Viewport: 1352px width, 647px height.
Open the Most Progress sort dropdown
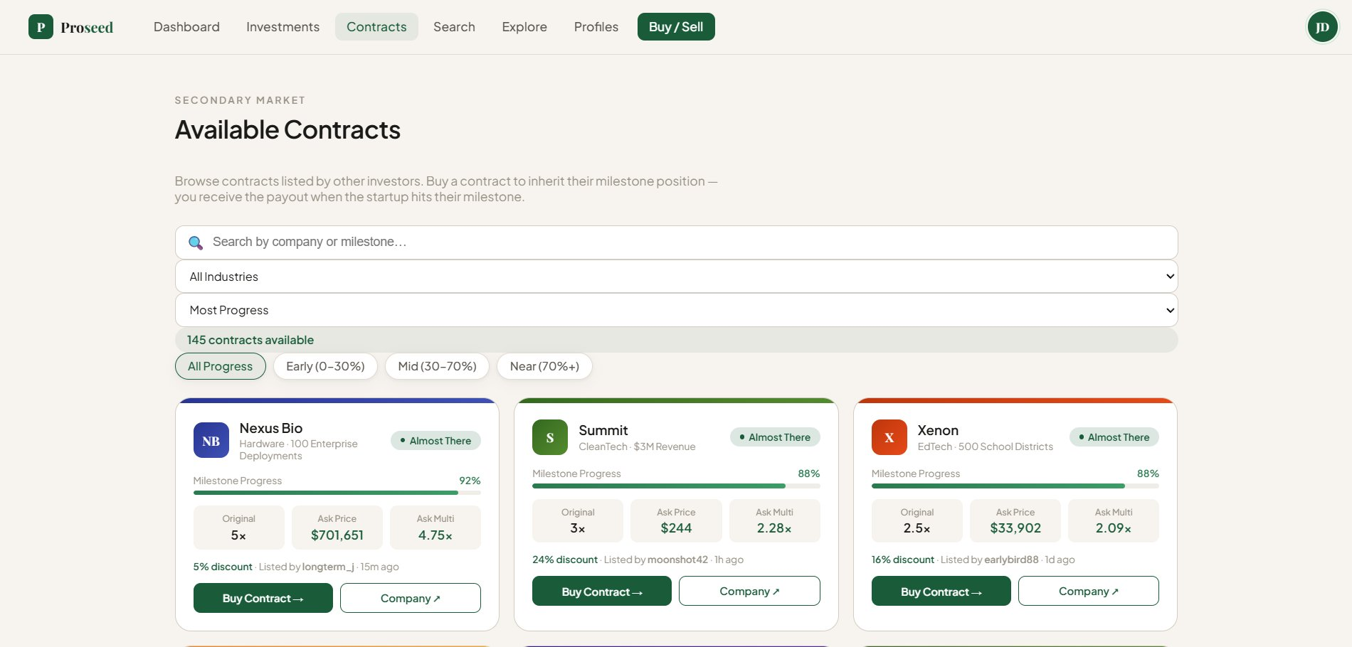(x=676, y=310)
